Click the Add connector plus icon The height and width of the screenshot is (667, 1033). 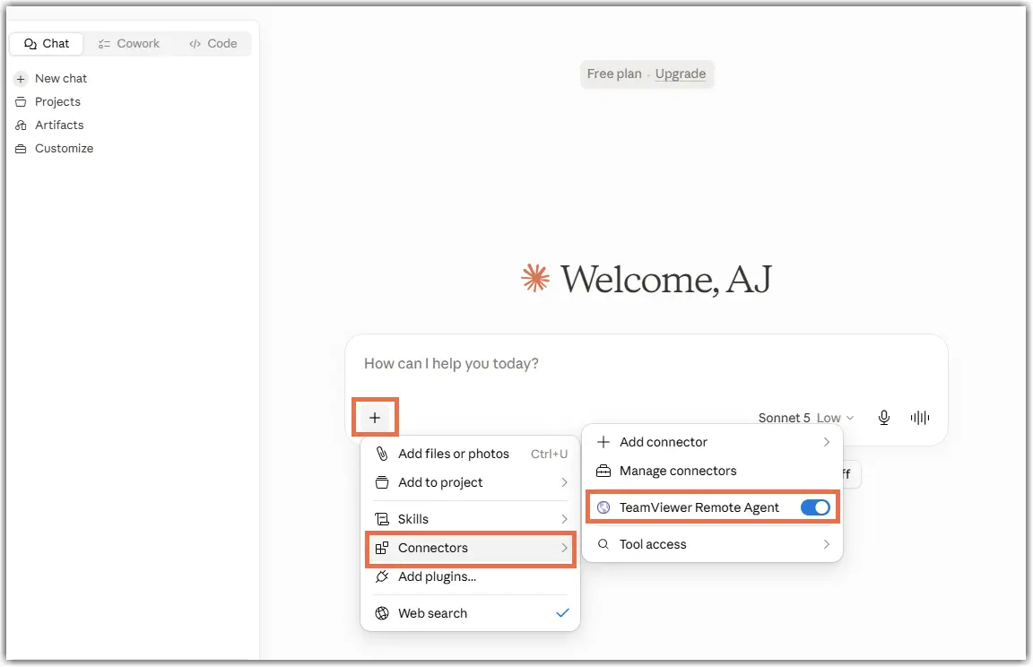pos(603,443)
